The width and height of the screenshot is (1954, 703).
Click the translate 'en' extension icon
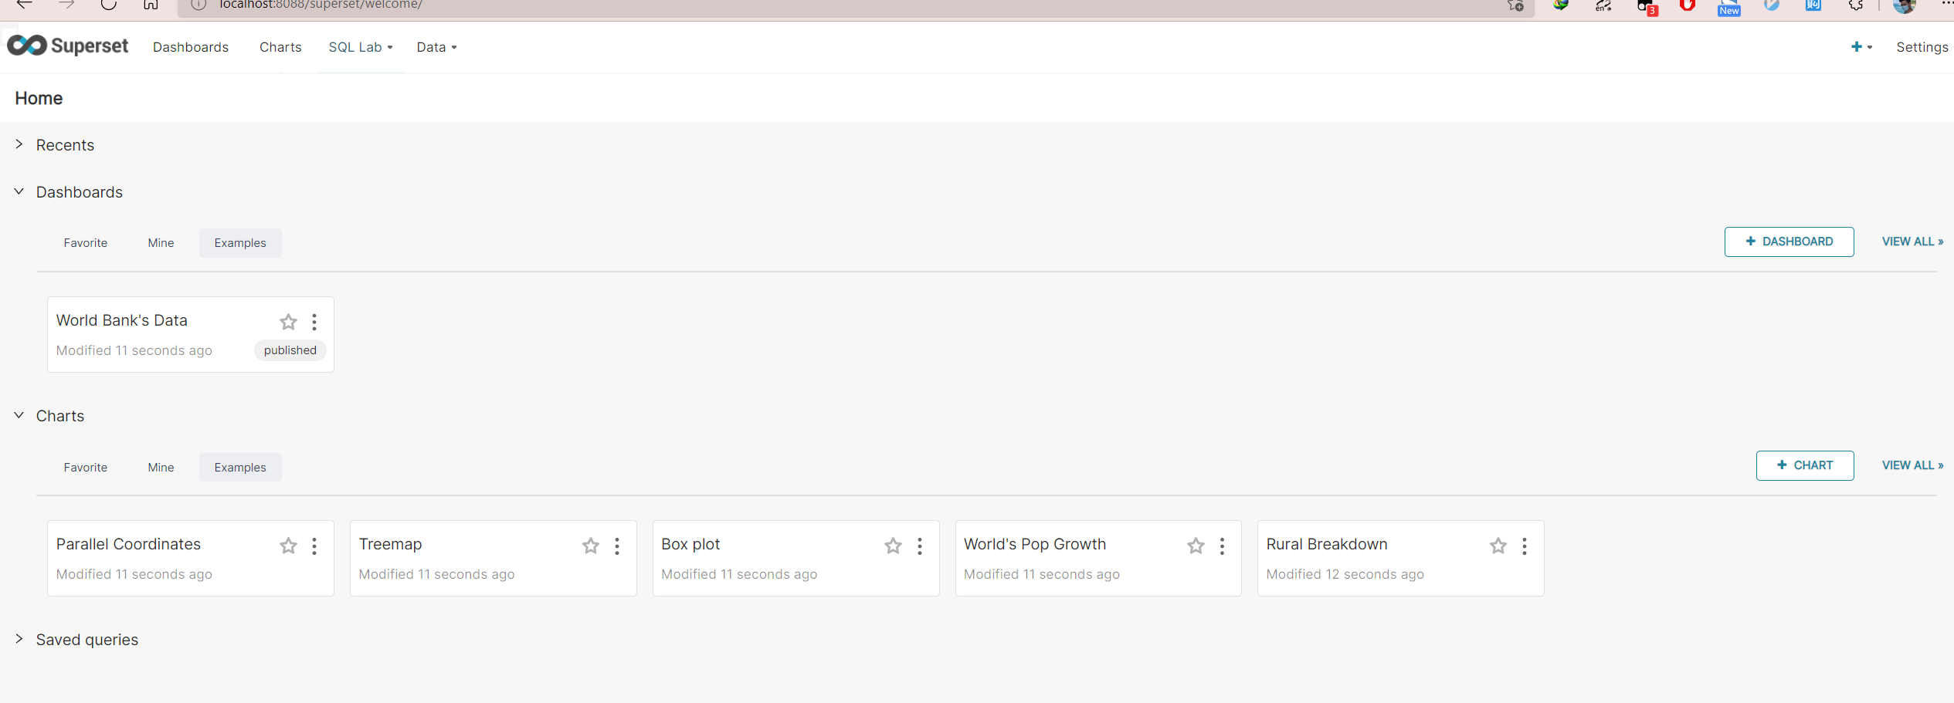1603,5
